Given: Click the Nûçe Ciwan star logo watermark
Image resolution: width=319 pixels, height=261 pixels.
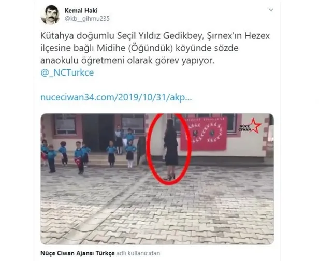Looking at the screenshot, I should 250,126.
